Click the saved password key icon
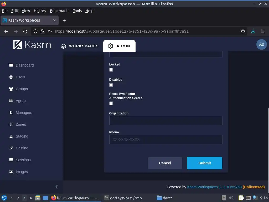 click(50, 32)
